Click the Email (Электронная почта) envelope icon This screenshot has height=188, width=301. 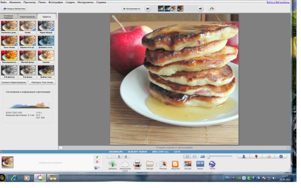coord(125,164)
